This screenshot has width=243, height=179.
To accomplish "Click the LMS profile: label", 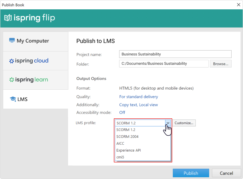I will 86,123.
